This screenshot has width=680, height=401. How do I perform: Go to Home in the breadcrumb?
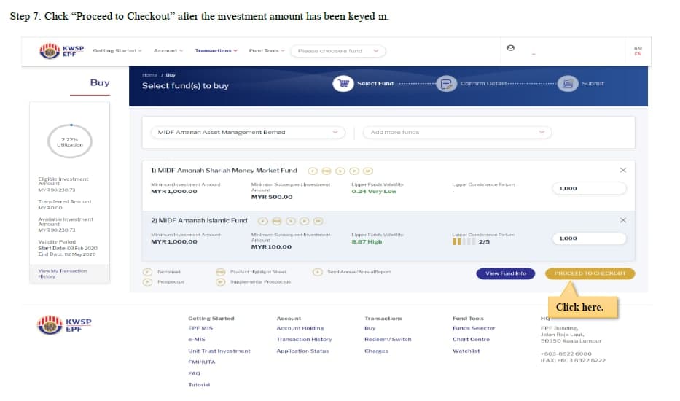tap(149, 75)
